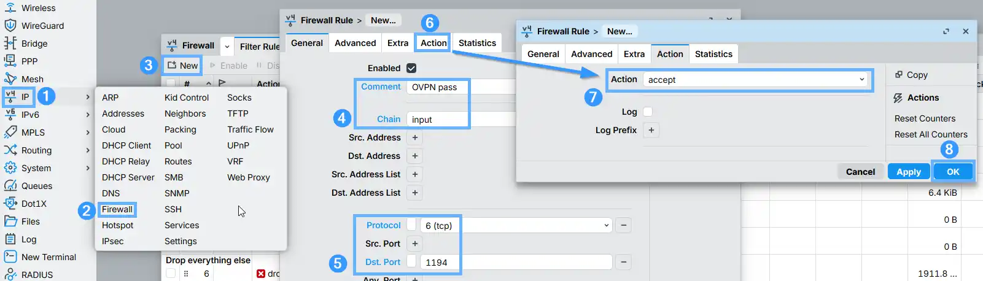Toggle the Protocol invert checkbox
The width and height of the screenshot is (983, 281).
411,225
